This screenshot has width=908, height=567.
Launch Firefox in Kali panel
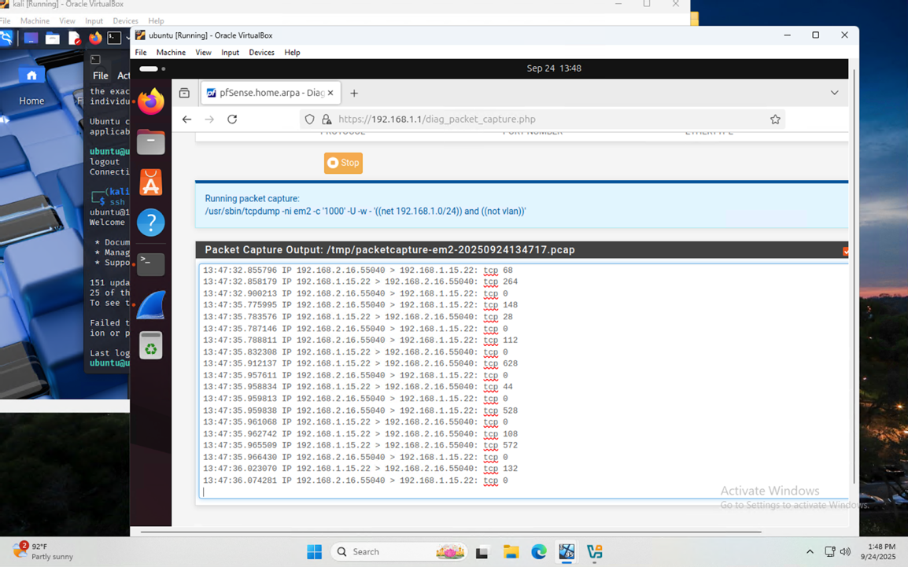click(x=95, y=39)
